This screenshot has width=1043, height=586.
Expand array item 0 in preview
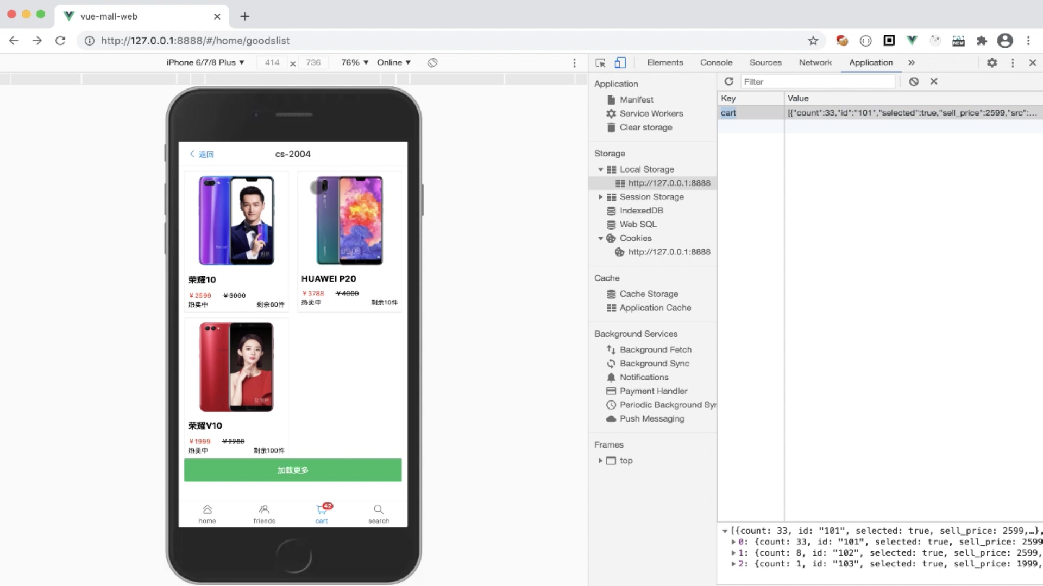(734, 542)
